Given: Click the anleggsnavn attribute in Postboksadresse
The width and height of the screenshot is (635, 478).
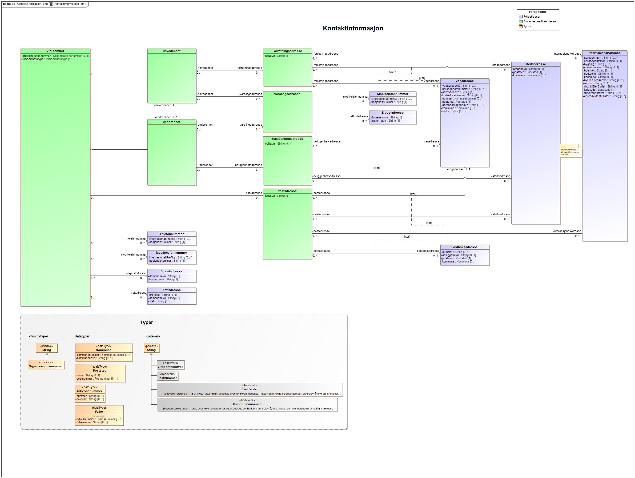Looking at the screenshot, I should pos(459,255).
